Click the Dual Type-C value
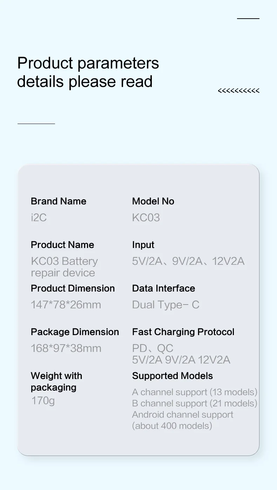The height and width of the screenshot is (490, 277). click(165, 305)
